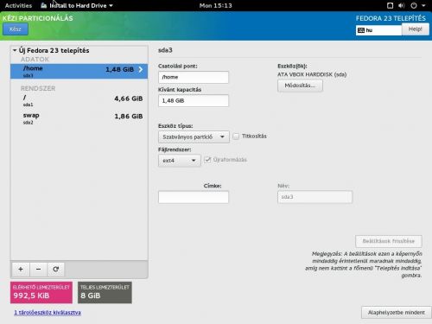The image size is (432, 324).
Task: Click the available disk space 992,5 KiB box
Action: [x=41, y=293]
